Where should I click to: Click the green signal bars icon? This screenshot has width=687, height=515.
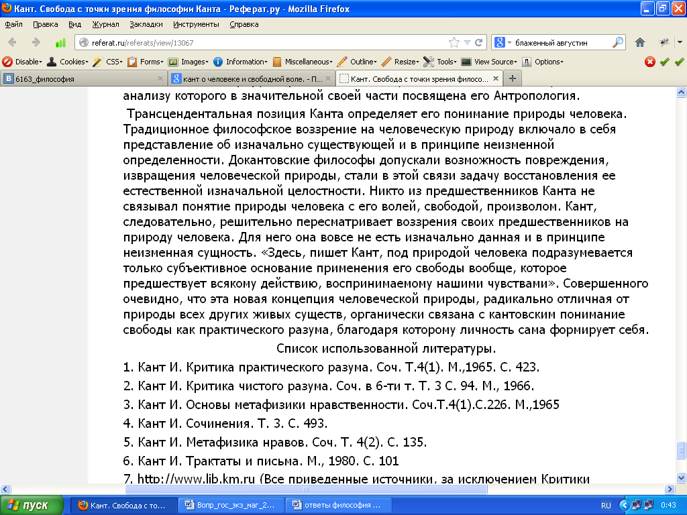click(60, 42)
